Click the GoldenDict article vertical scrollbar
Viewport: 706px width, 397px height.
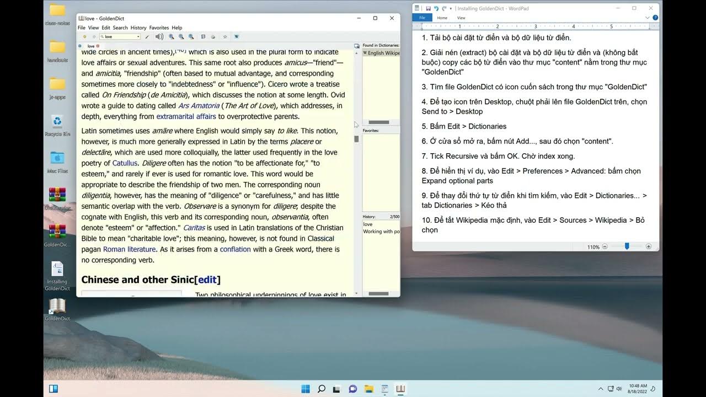pos(356,139)
